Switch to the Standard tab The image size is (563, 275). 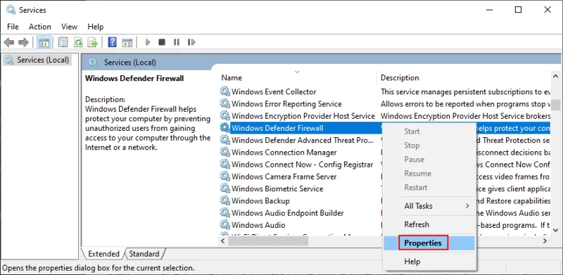pyautogui.click(x=144, y=254)
